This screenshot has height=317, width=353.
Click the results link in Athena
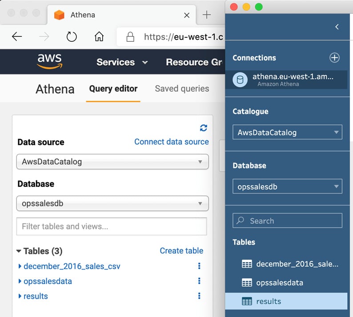(36, 296)
